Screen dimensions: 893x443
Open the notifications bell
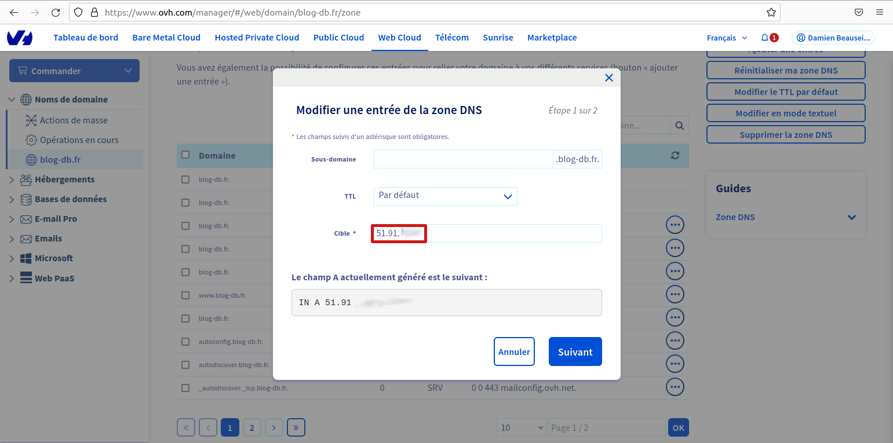click(x=765, y=38)
